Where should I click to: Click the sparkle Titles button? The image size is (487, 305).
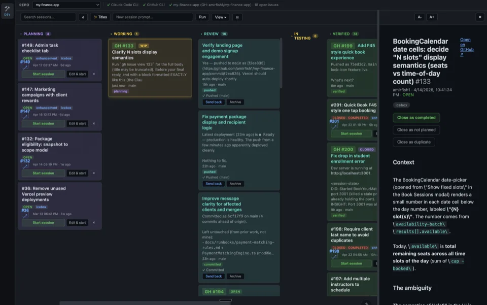(x=100, y=17)
